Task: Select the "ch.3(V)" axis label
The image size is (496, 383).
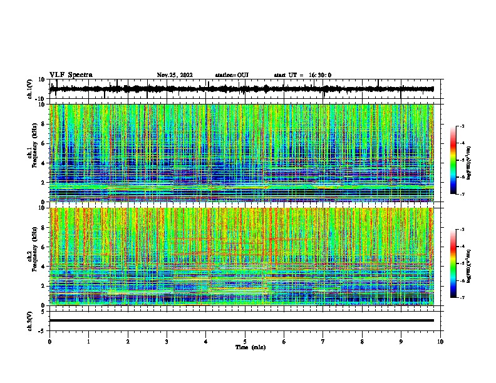Action: 30,321
